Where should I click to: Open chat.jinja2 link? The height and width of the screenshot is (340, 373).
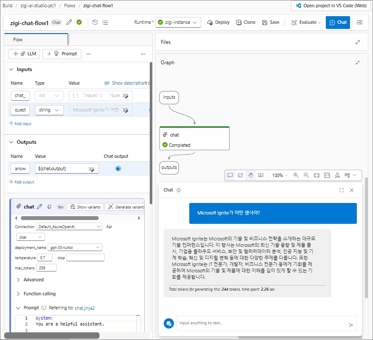(x=85, y=308)
